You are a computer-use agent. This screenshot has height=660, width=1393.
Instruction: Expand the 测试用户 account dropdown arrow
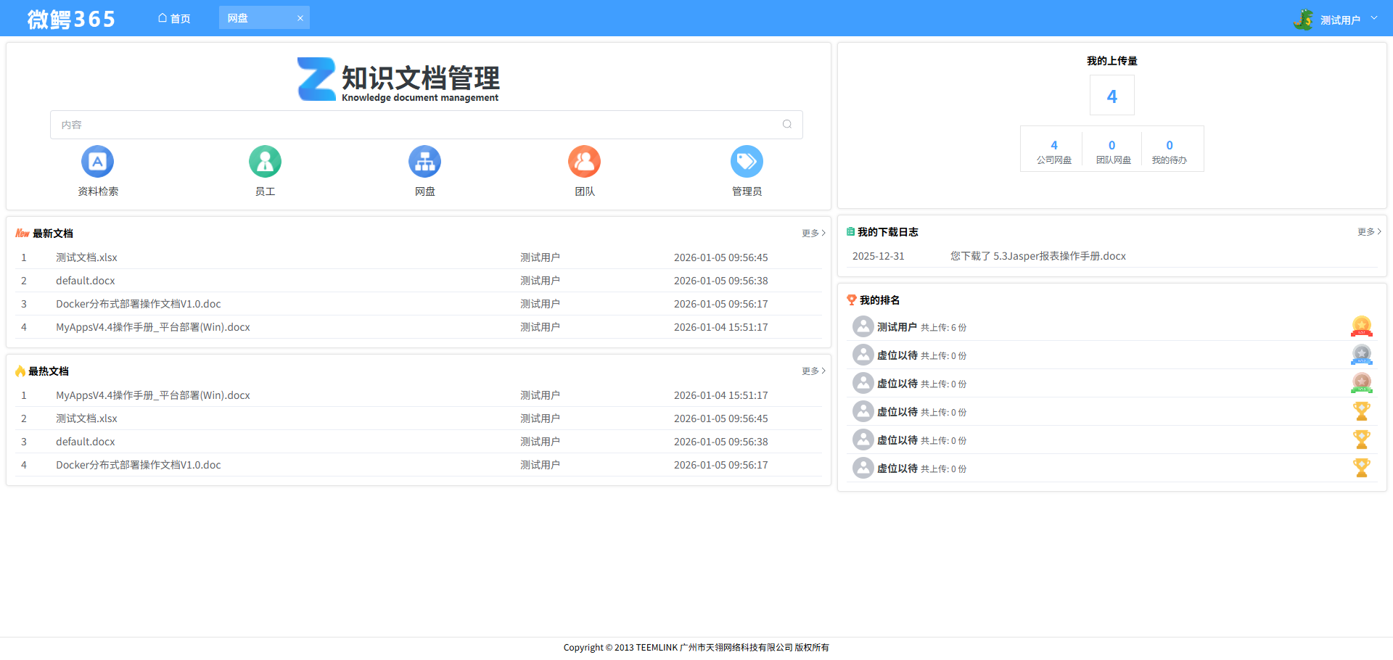1374,18
